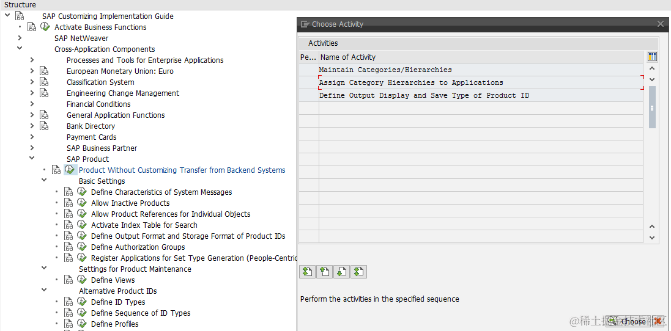671x331 pixels.
Task: Open documentation icon for Define Sequence of ID Types
Action: click(x=69, y=313)
